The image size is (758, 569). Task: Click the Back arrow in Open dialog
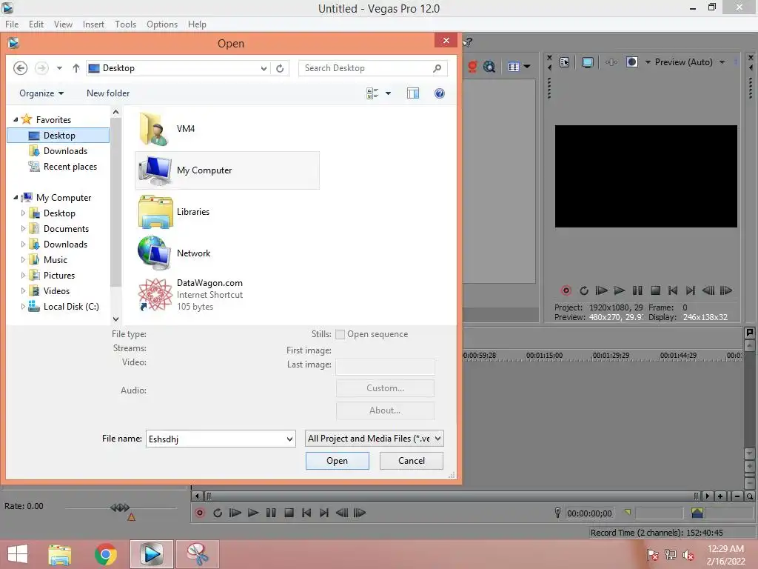click(20, 68)
